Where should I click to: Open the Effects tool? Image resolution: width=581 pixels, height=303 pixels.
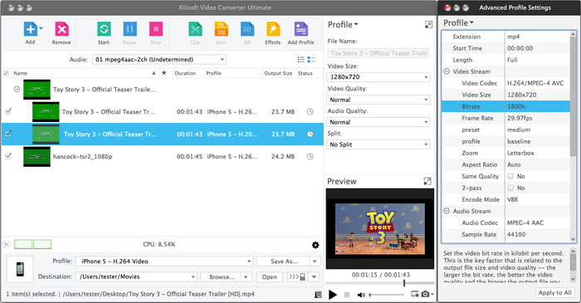273,29
